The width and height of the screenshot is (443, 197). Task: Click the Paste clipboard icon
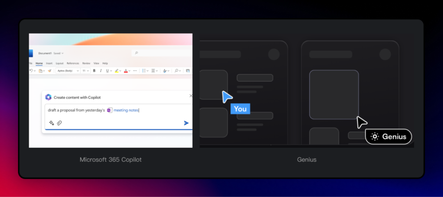point(41,71)
